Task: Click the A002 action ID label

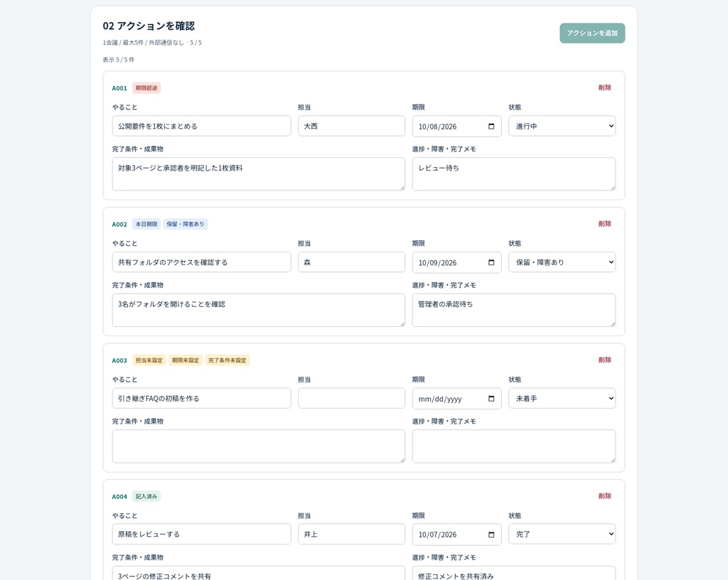Action: pos(119,224)
